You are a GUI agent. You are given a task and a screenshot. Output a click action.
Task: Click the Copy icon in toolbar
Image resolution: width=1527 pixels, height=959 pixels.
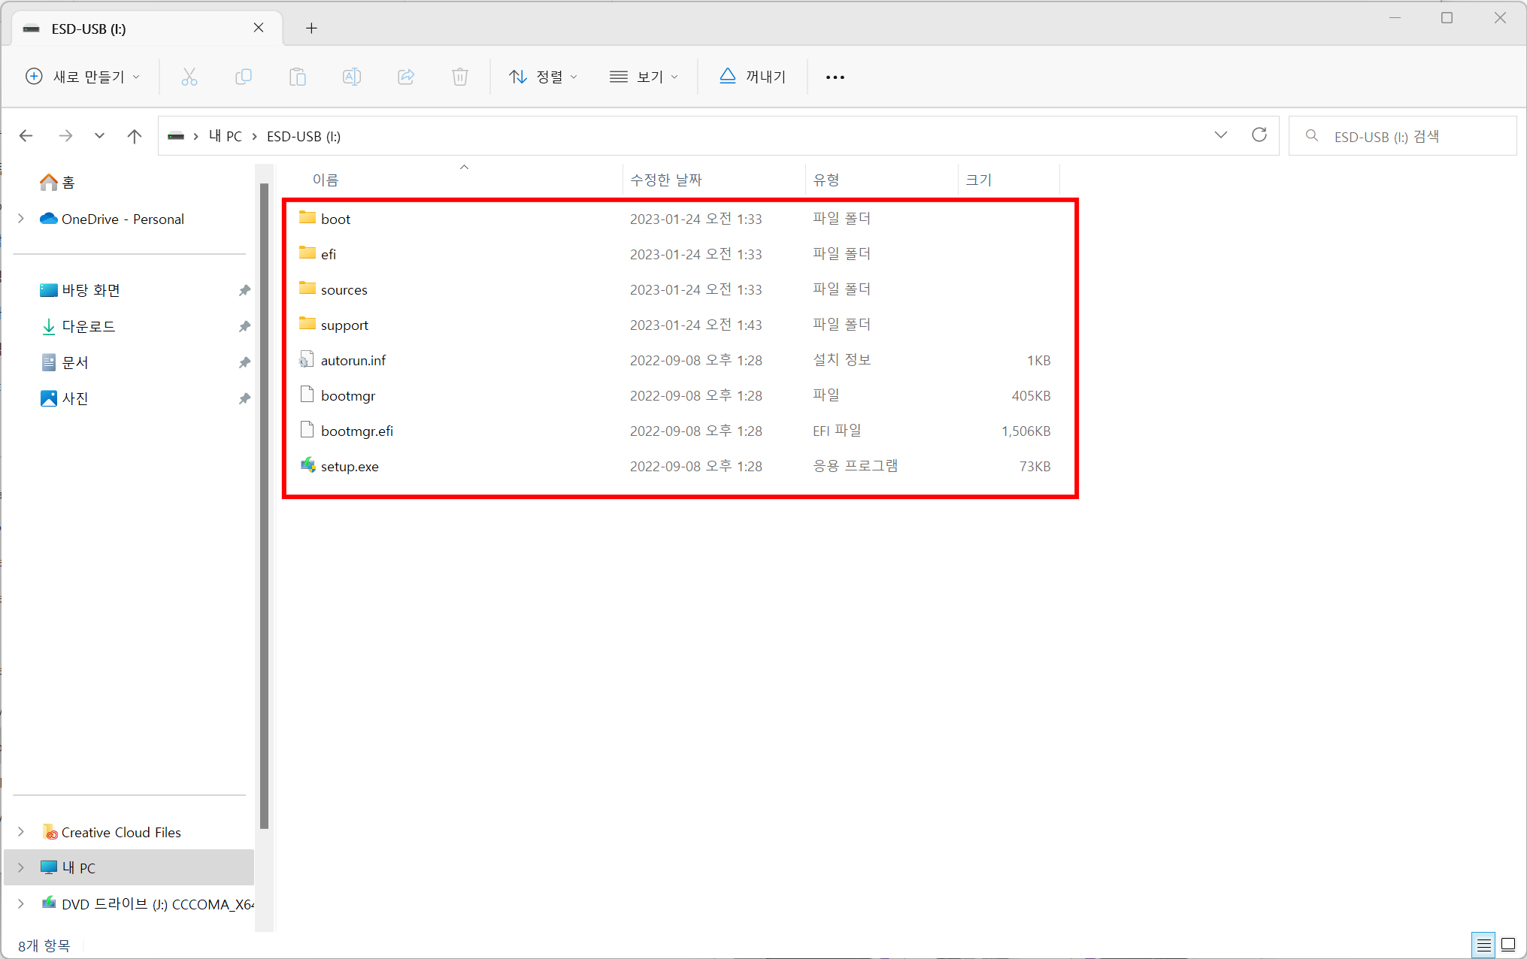point(243,77)
